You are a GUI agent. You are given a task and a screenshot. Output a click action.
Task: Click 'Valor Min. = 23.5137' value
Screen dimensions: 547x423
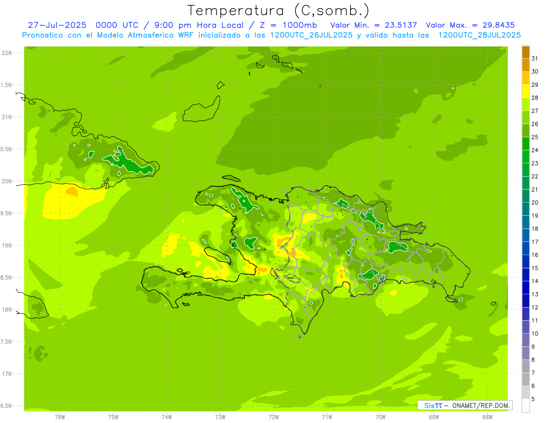click(x=373, y=25)
